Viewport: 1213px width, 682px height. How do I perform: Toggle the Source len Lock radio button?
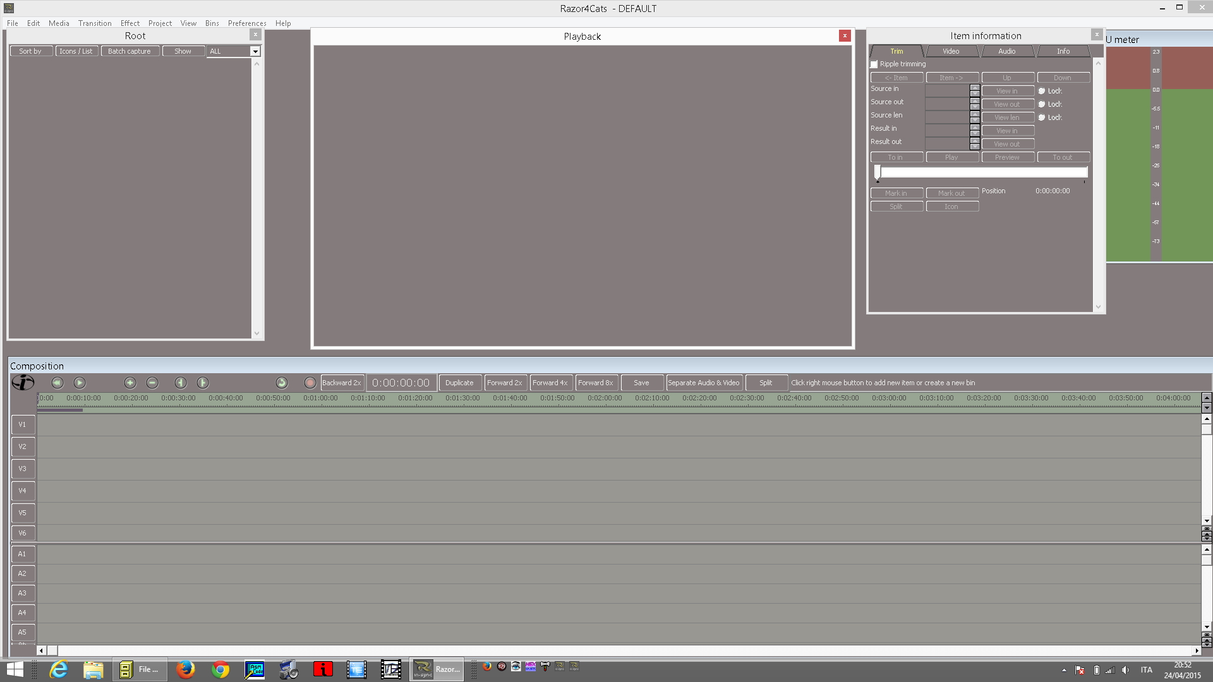(x=1042, y=117)
